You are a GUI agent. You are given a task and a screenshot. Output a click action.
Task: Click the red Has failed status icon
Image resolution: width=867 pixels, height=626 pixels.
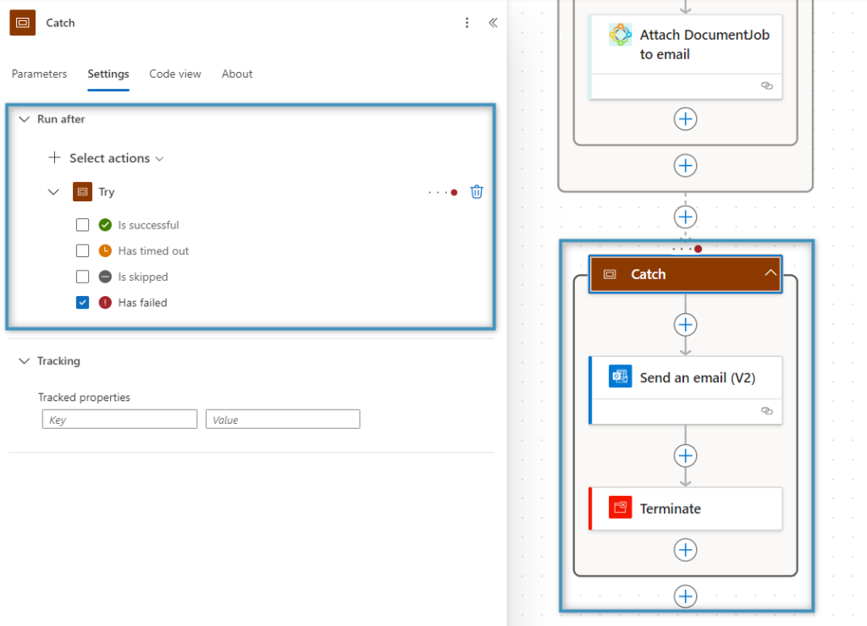point(105,303)
